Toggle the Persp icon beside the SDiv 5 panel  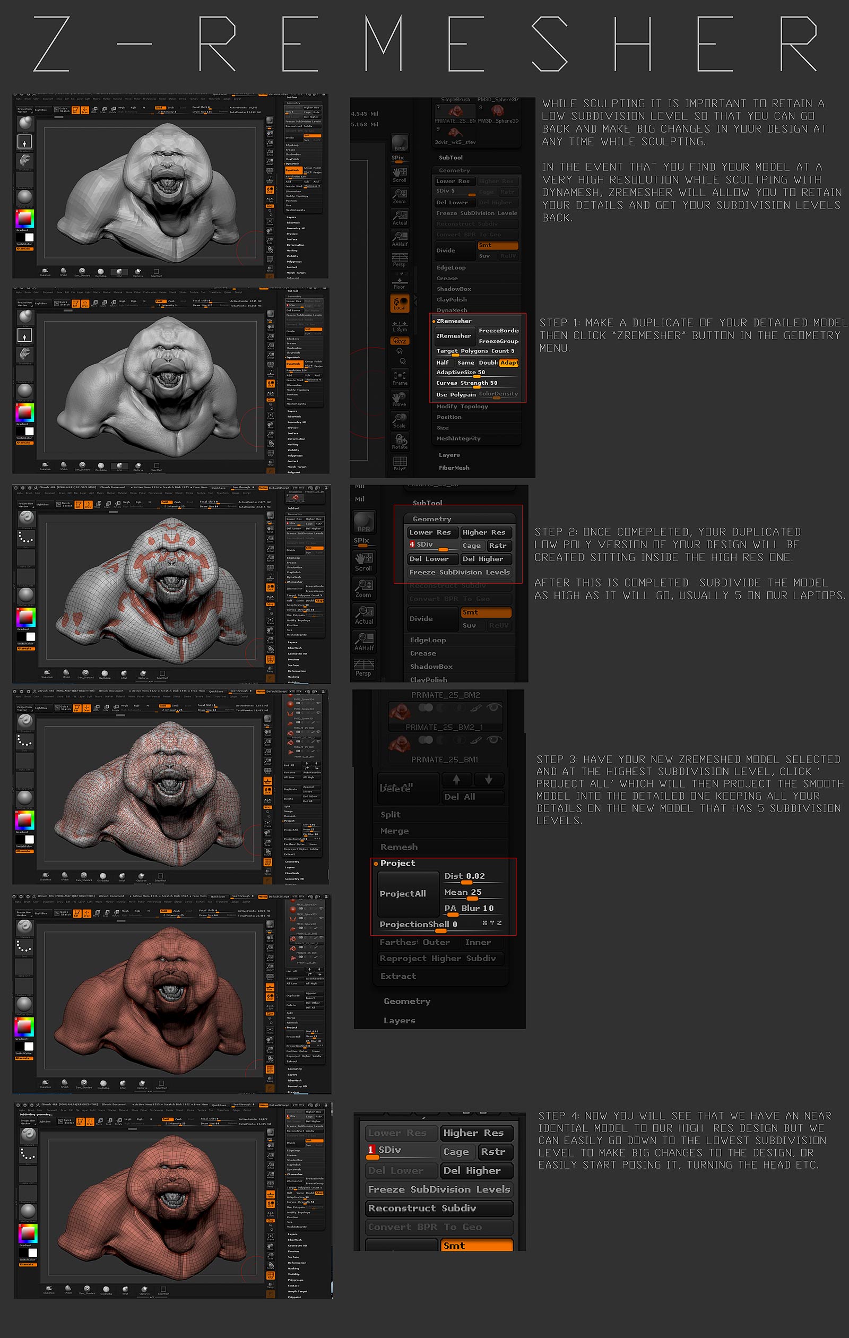pos(400,260)
